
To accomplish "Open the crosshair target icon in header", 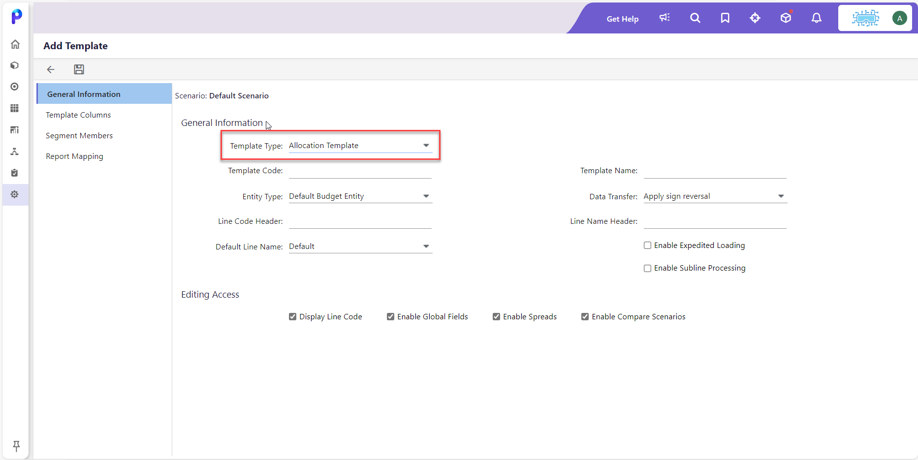I will tap(755, 18).
